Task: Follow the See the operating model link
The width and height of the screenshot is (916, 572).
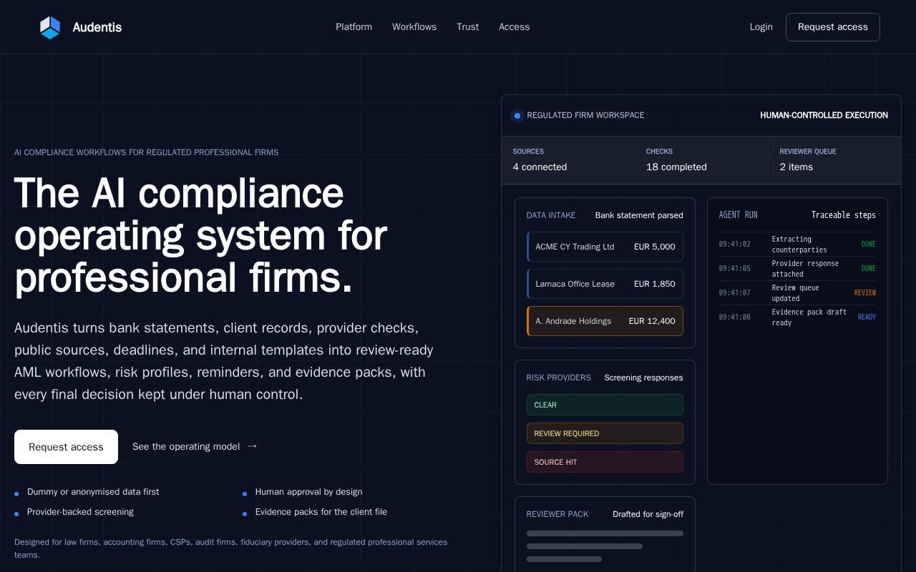Action: coord(195,446)
